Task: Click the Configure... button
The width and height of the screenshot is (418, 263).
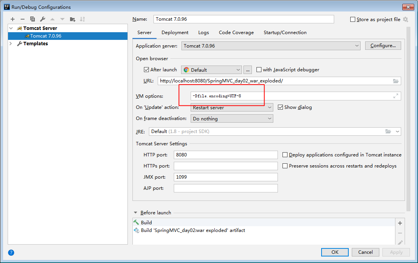Action: tap(383, 46)
